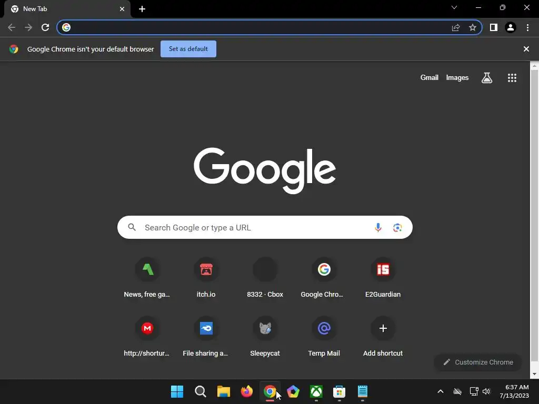
Task: Open News, free ga... shortcut
Action: pyautogui.click(x=147, y=278)
